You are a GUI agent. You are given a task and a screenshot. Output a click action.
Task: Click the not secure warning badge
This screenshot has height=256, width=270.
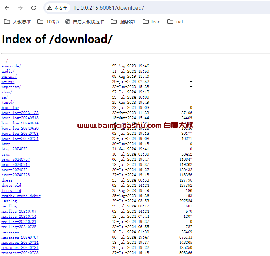pyautogui.click(x=57, y=8)
